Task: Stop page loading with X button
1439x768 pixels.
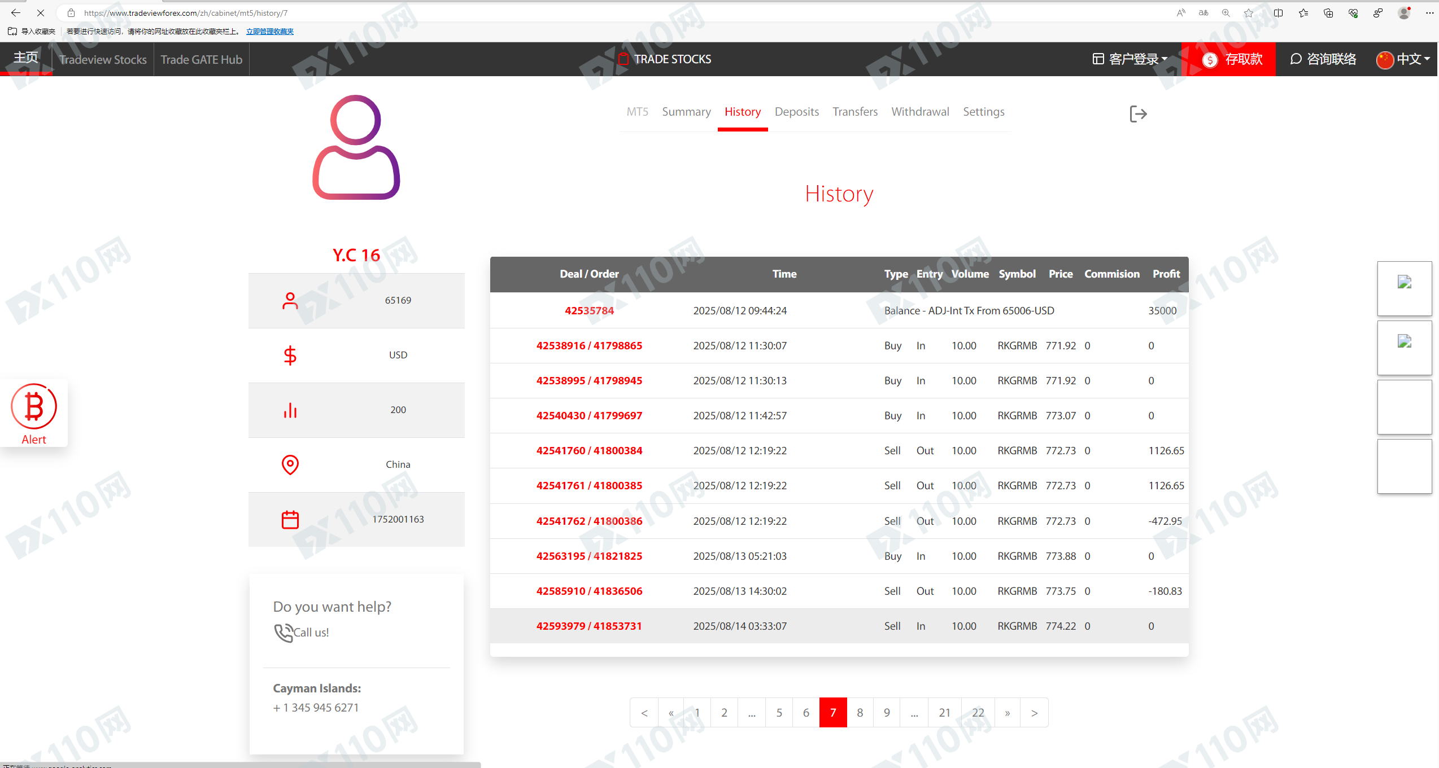Action: click(41, 13)
